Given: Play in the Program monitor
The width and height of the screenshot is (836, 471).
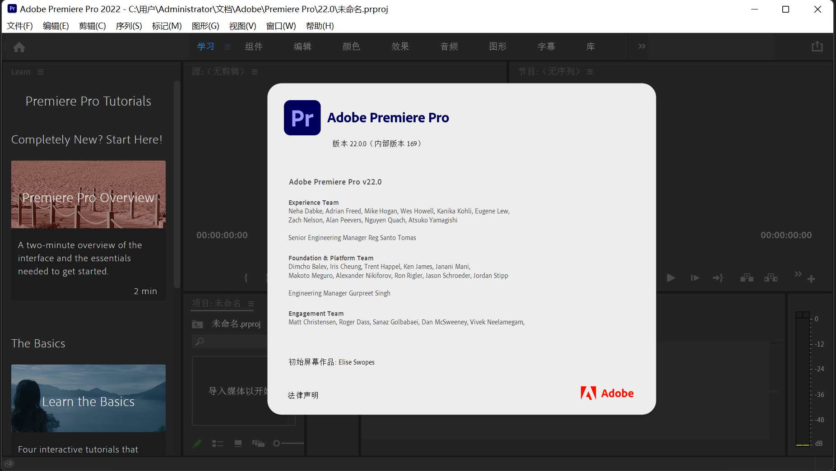Looking at the screenshot, I should 671,278.
